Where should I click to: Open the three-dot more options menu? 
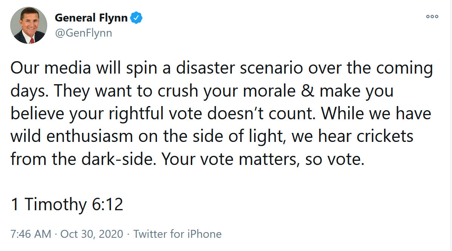click(x=432, y=17)
